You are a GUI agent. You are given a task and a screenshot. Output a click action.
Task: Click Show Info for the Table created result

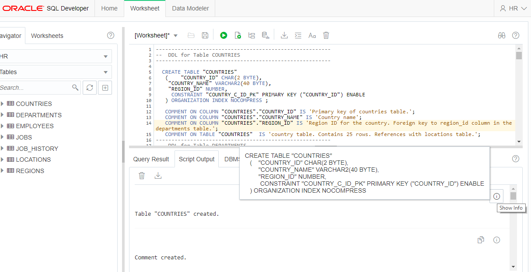[496, 196]
